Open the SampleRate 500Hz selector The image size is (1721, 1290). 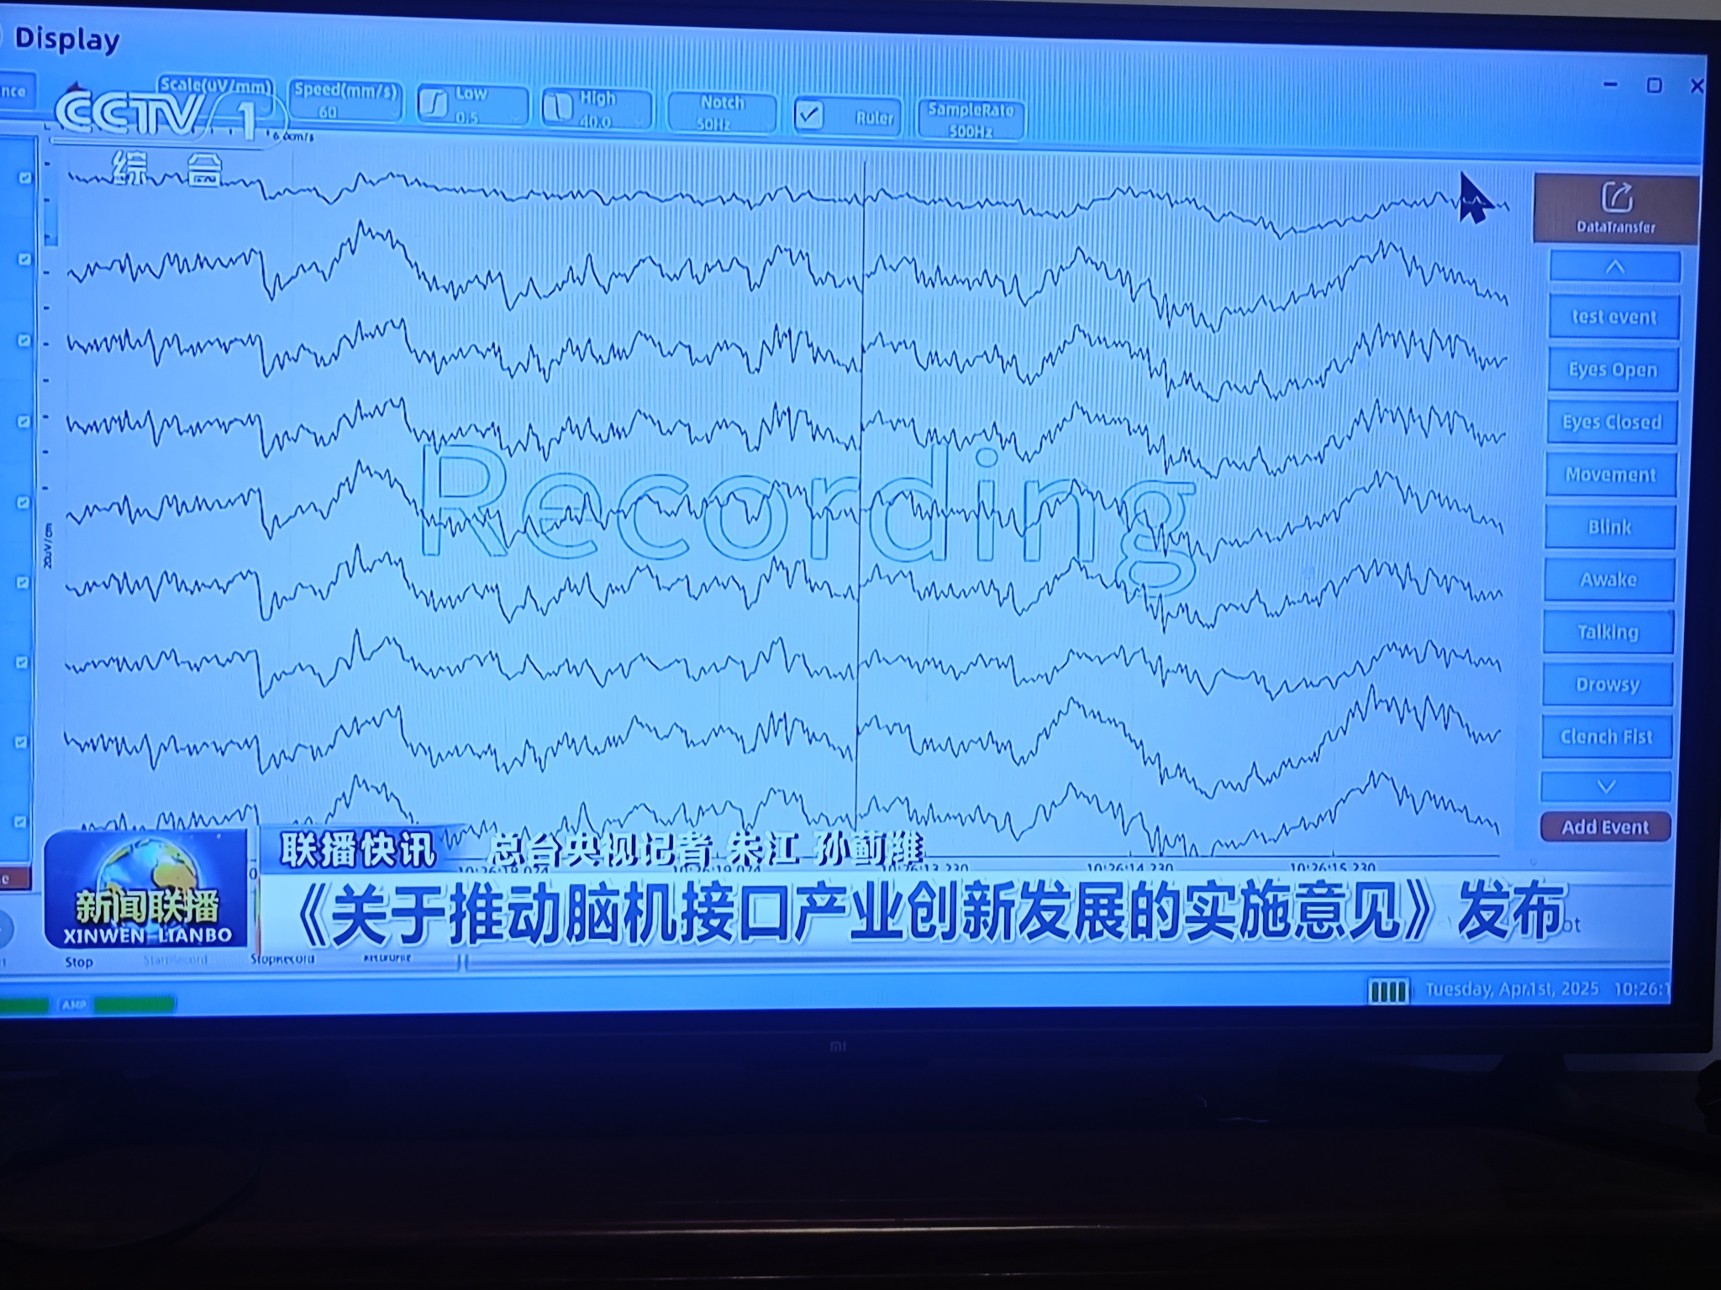tap(971, 120)
